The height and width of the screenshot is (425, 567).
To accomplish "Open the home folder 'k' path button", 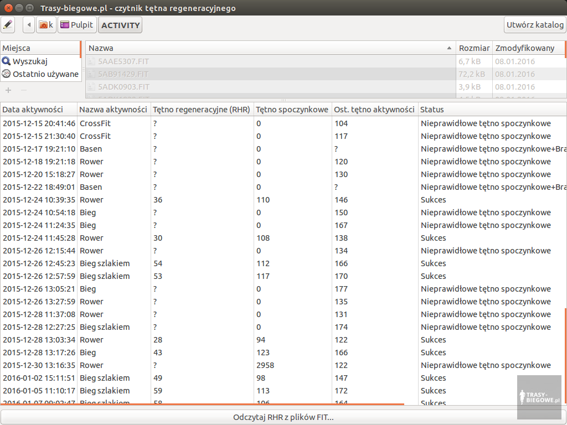I will click(46, 25).
